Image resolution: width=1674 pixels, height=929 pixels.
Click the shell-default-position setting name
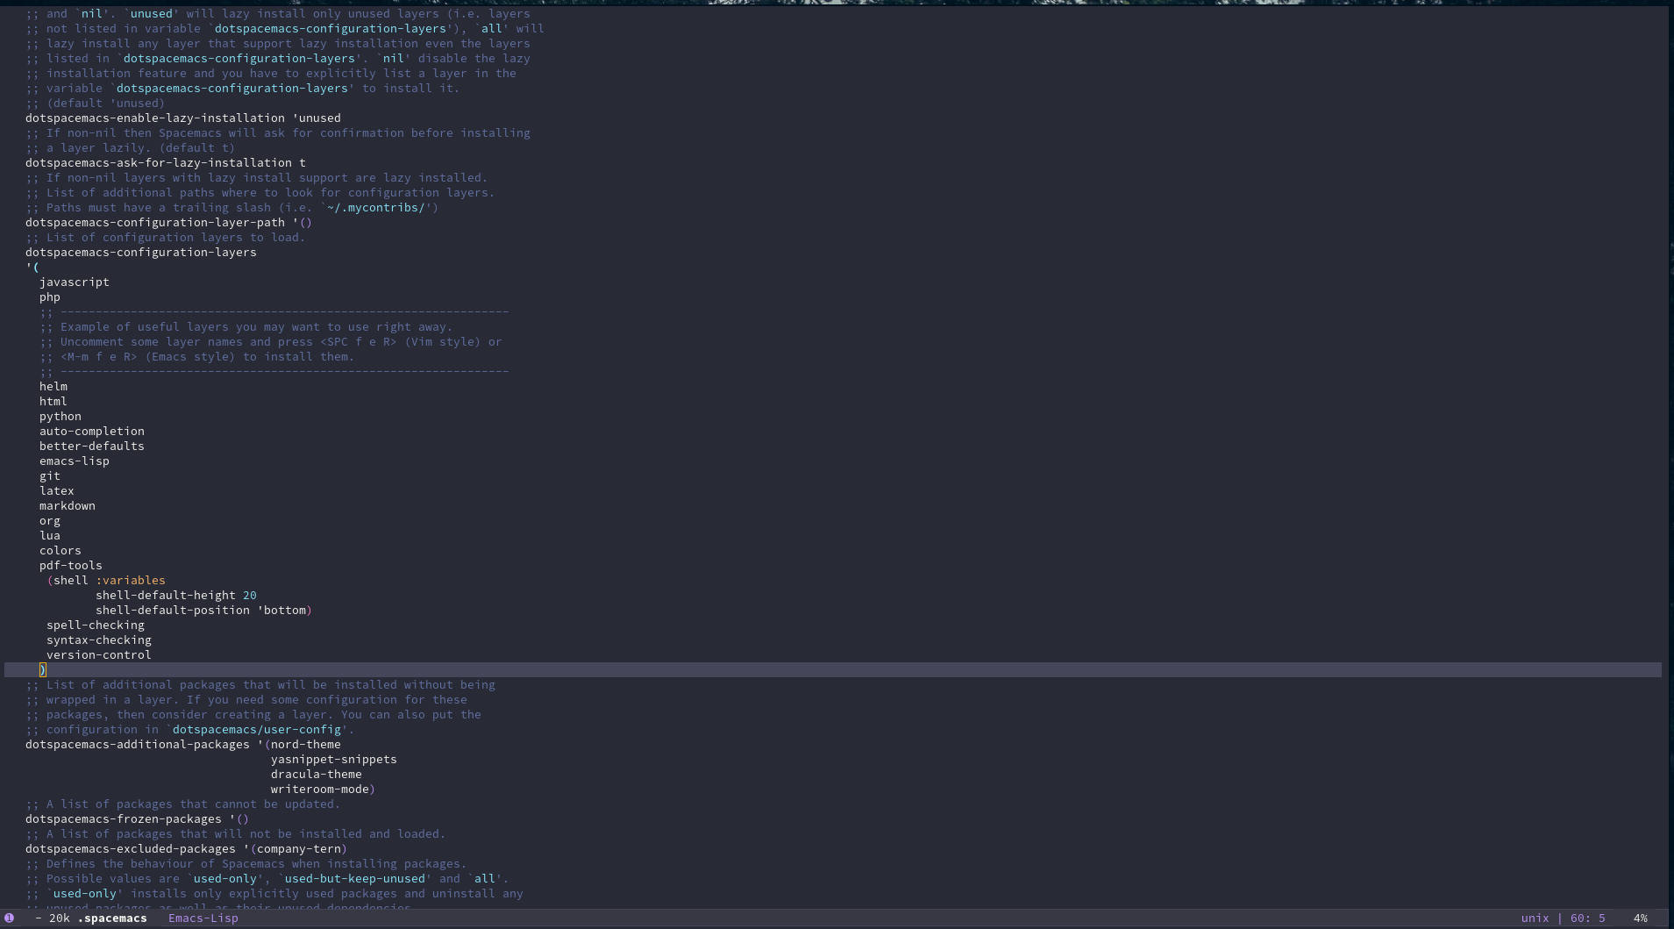(173, 610)
